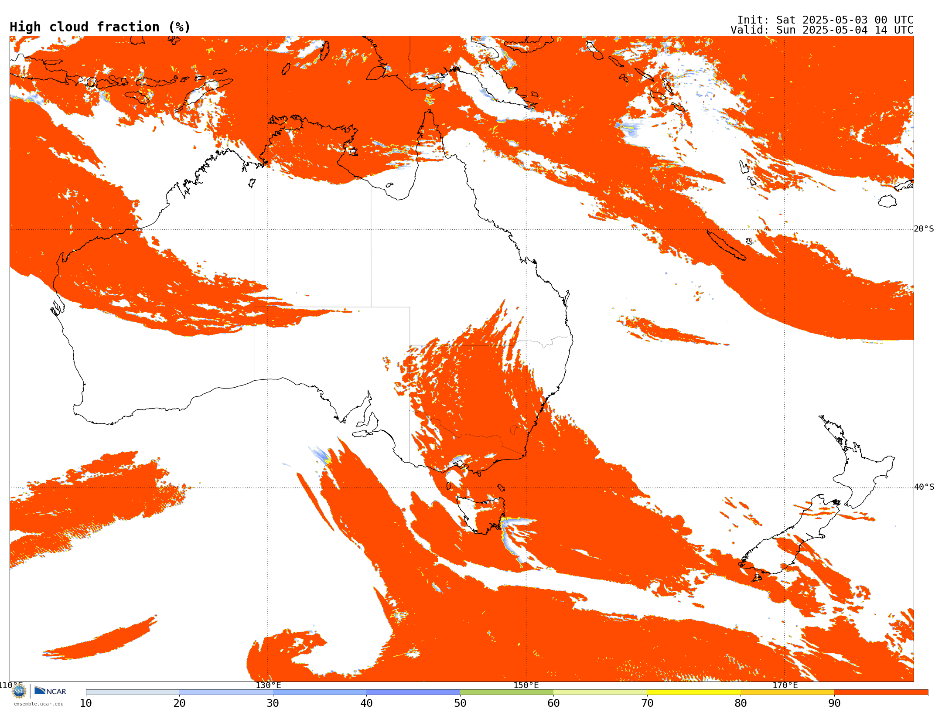Click the 150°E longitude label
Screen dimensions: 942x709
click(526, 685)
